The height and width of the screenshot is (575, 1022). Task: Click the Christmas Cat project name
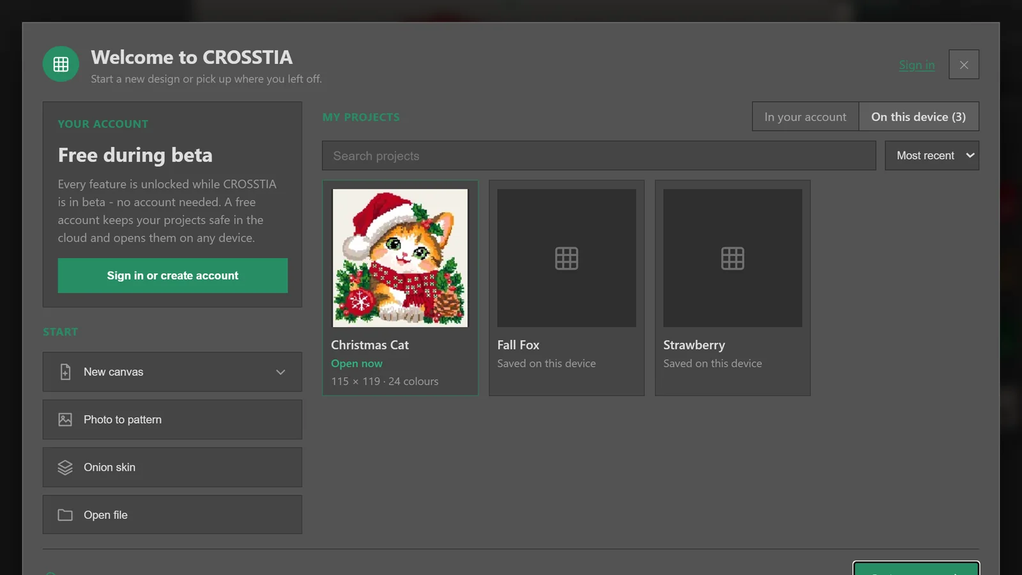click(x=370, y=345)
